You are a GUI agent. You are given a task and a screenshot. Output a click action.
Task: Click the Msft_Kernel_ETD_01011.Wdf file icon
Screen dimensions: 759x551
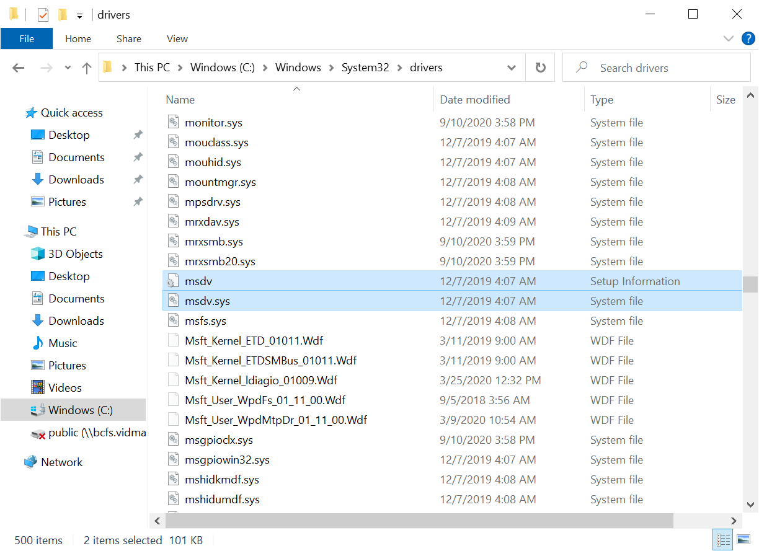tap(173, 341)
